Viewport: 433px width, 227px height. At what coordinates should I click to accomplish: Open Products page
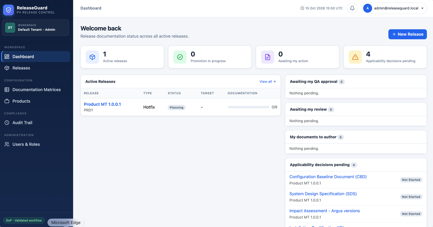click(35, 101)
